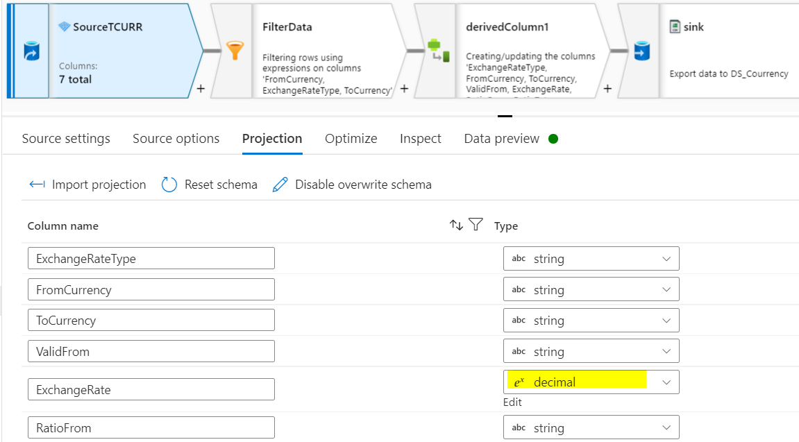Click the filter icon next to Type header
799x442 pixels.
(476, 224)
